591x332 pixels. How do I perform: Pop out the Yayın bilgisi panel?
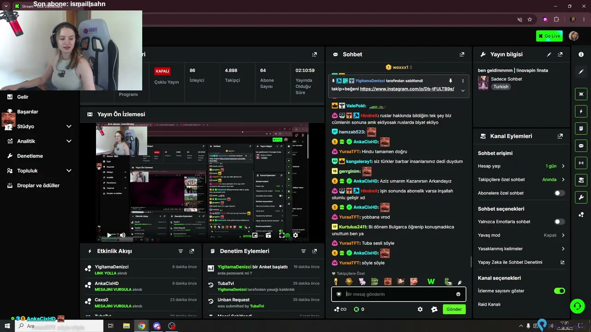[560, 54]
